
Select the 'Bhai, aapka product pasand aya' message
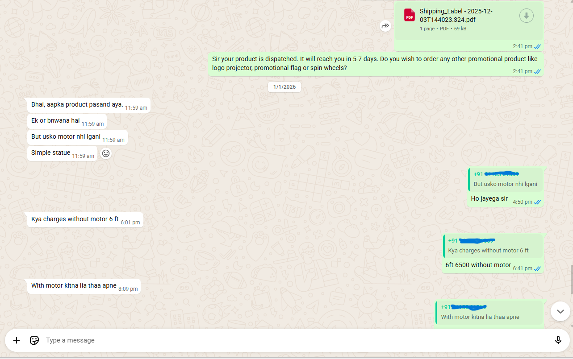[x=77, y=105]
